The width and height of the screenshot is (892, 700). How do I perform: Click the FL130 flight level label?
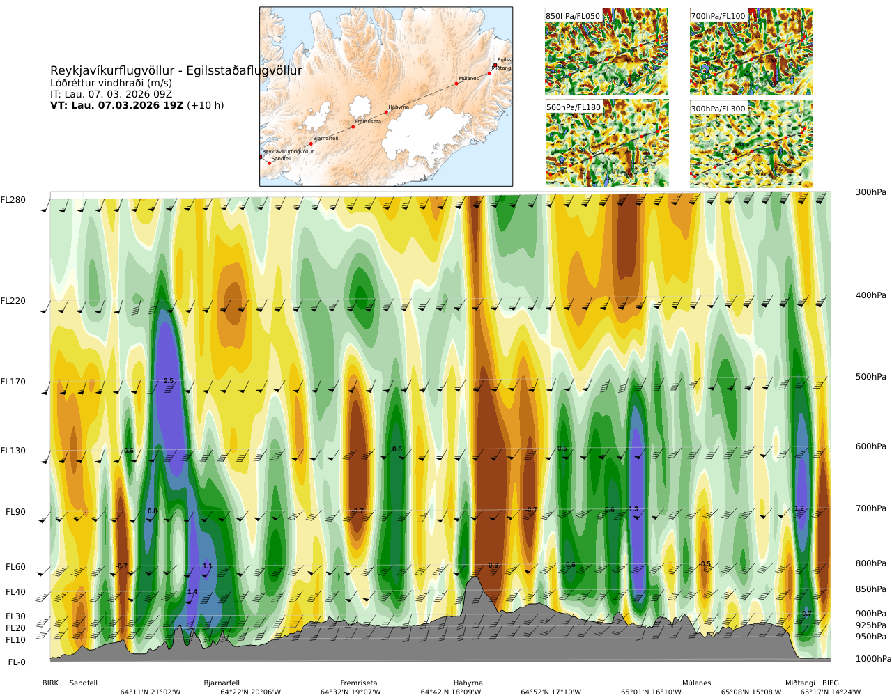pos(13,451)
